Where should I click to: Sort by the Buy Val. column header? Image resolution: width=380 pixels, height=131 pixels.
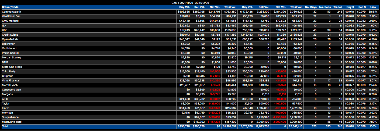(184, 7)
